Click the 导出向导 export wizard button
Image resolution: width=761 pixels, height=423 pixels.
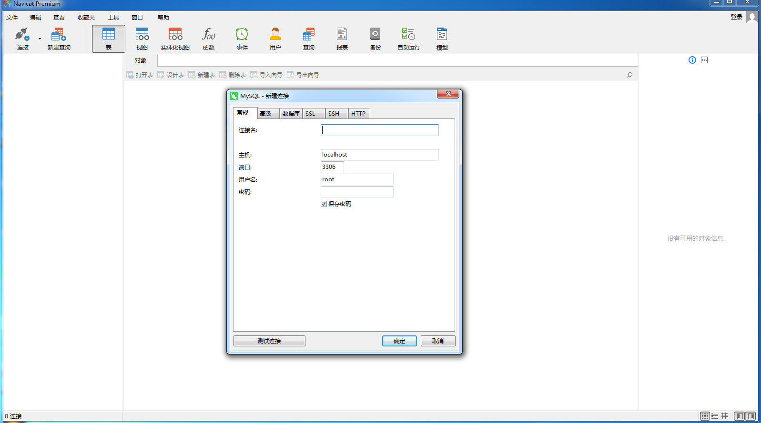pyautogui.click(x=303, y=75)
